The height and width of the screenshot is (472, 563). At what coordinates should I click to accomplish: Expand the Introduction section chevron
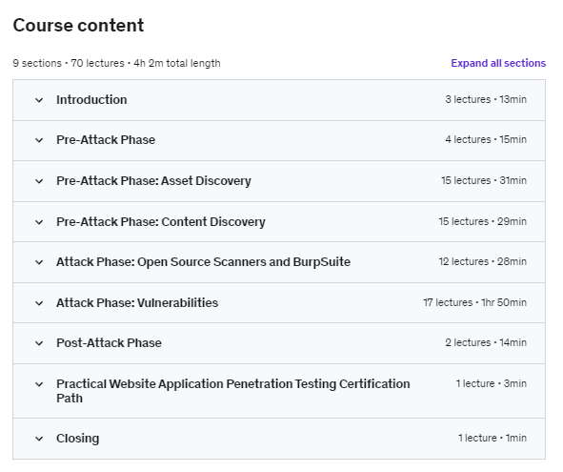pyautogui.click(x=39, y=100)
